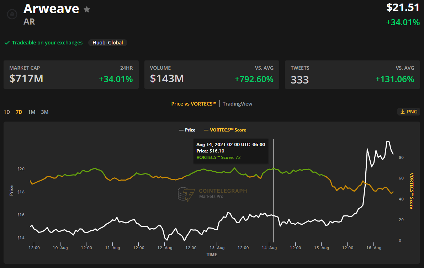Open the Volume stats card
424x268 pixels.
pyautogui.click(x=212, y=75)
